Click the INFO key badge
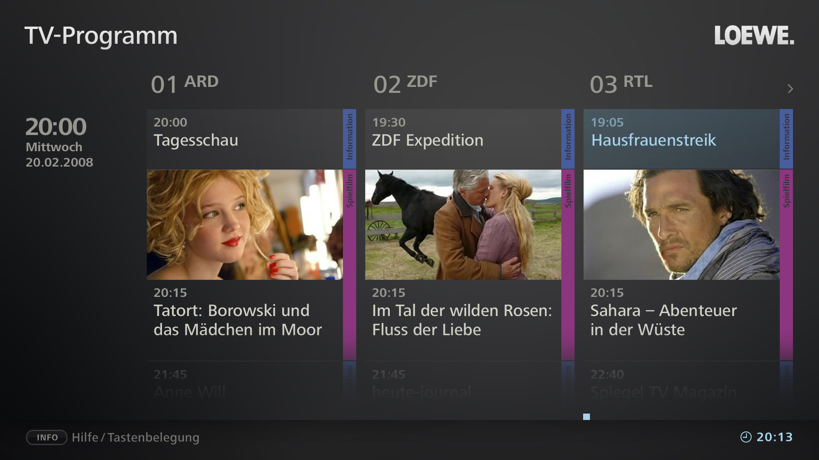Viewport: 819px width, 460px height. coord(47,437)
